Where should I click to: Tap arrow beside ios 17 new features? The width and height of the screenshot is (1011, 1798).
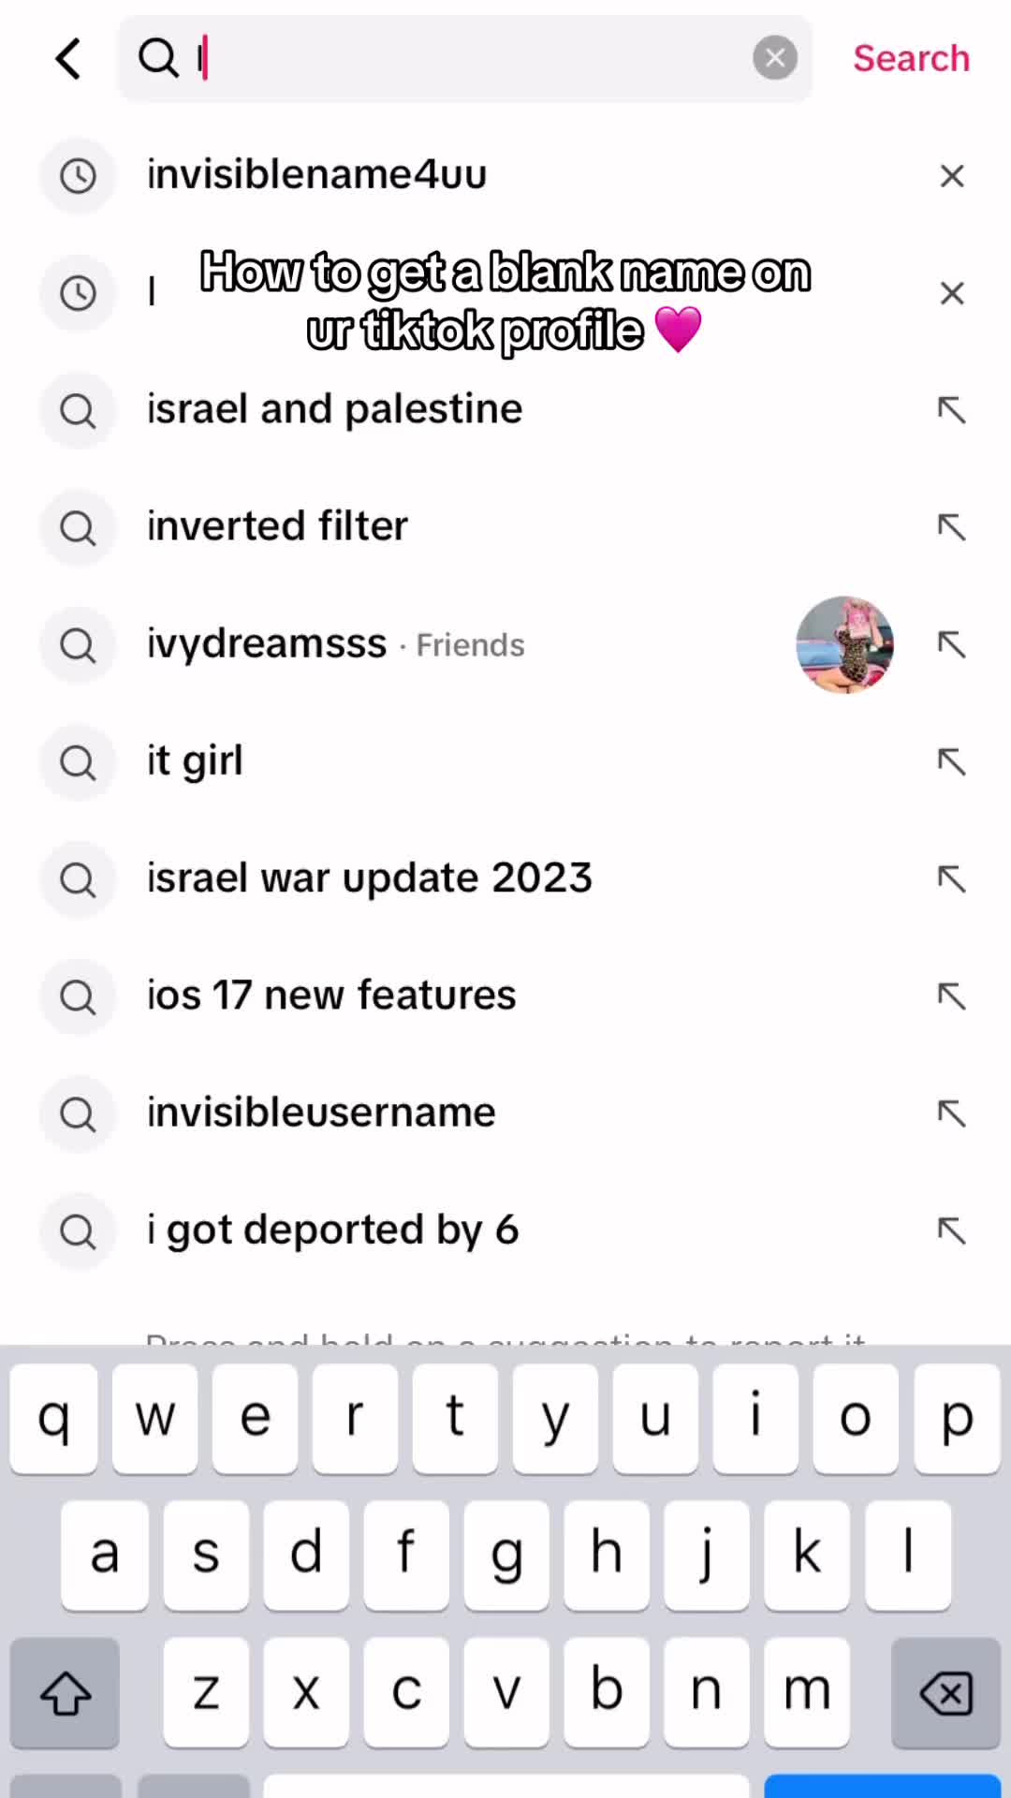pyautogui.click(x=952, y=996)
